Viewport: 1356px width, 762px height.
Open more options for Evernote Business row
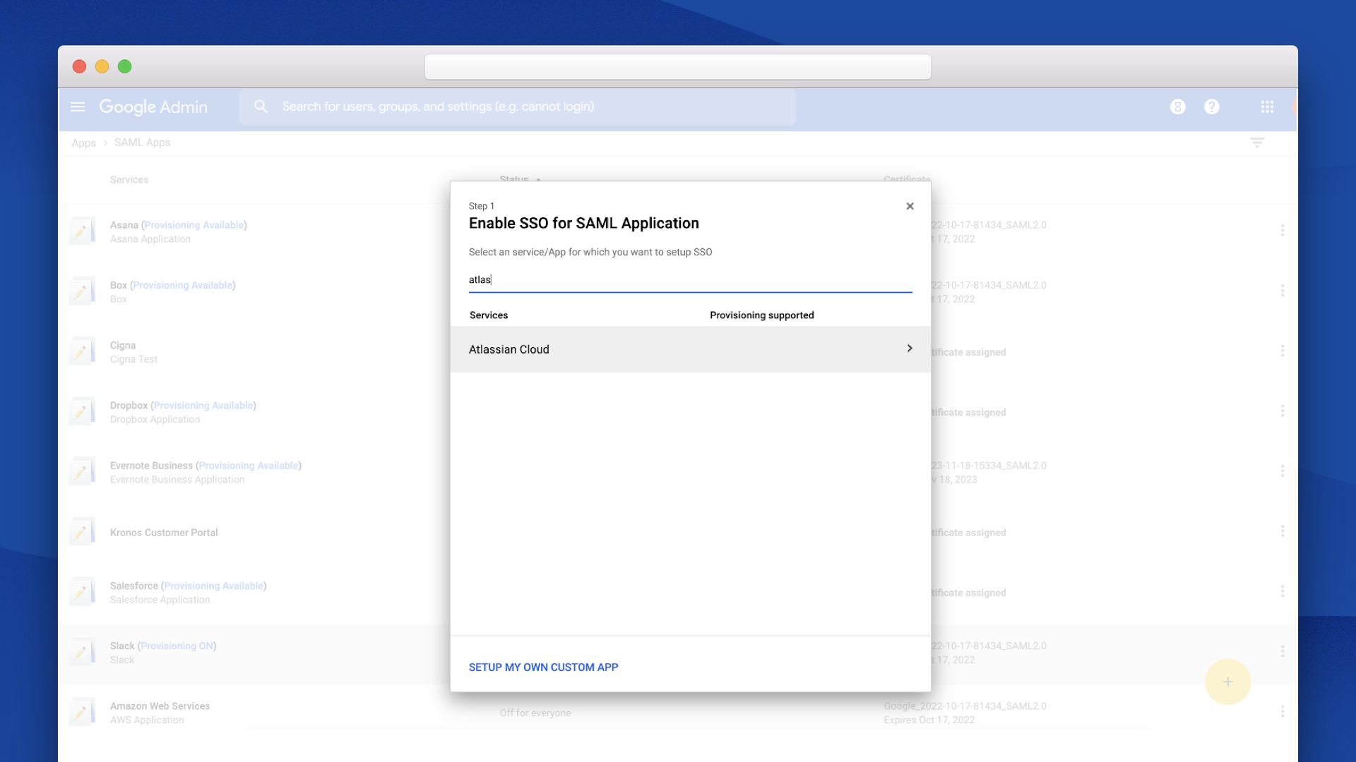(1283, 471)
